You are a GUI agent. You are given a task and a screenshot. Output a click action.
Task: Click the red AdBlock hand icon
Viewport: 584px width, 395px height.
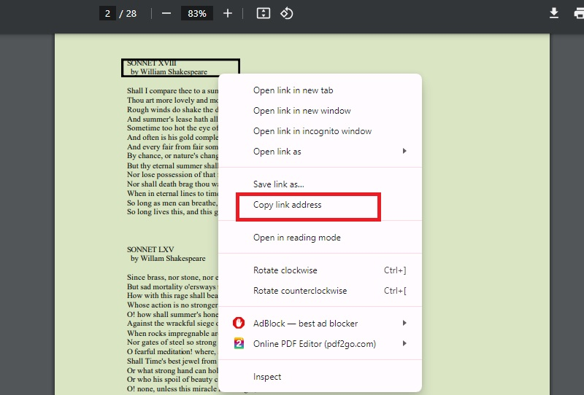[x=239, y=323]
